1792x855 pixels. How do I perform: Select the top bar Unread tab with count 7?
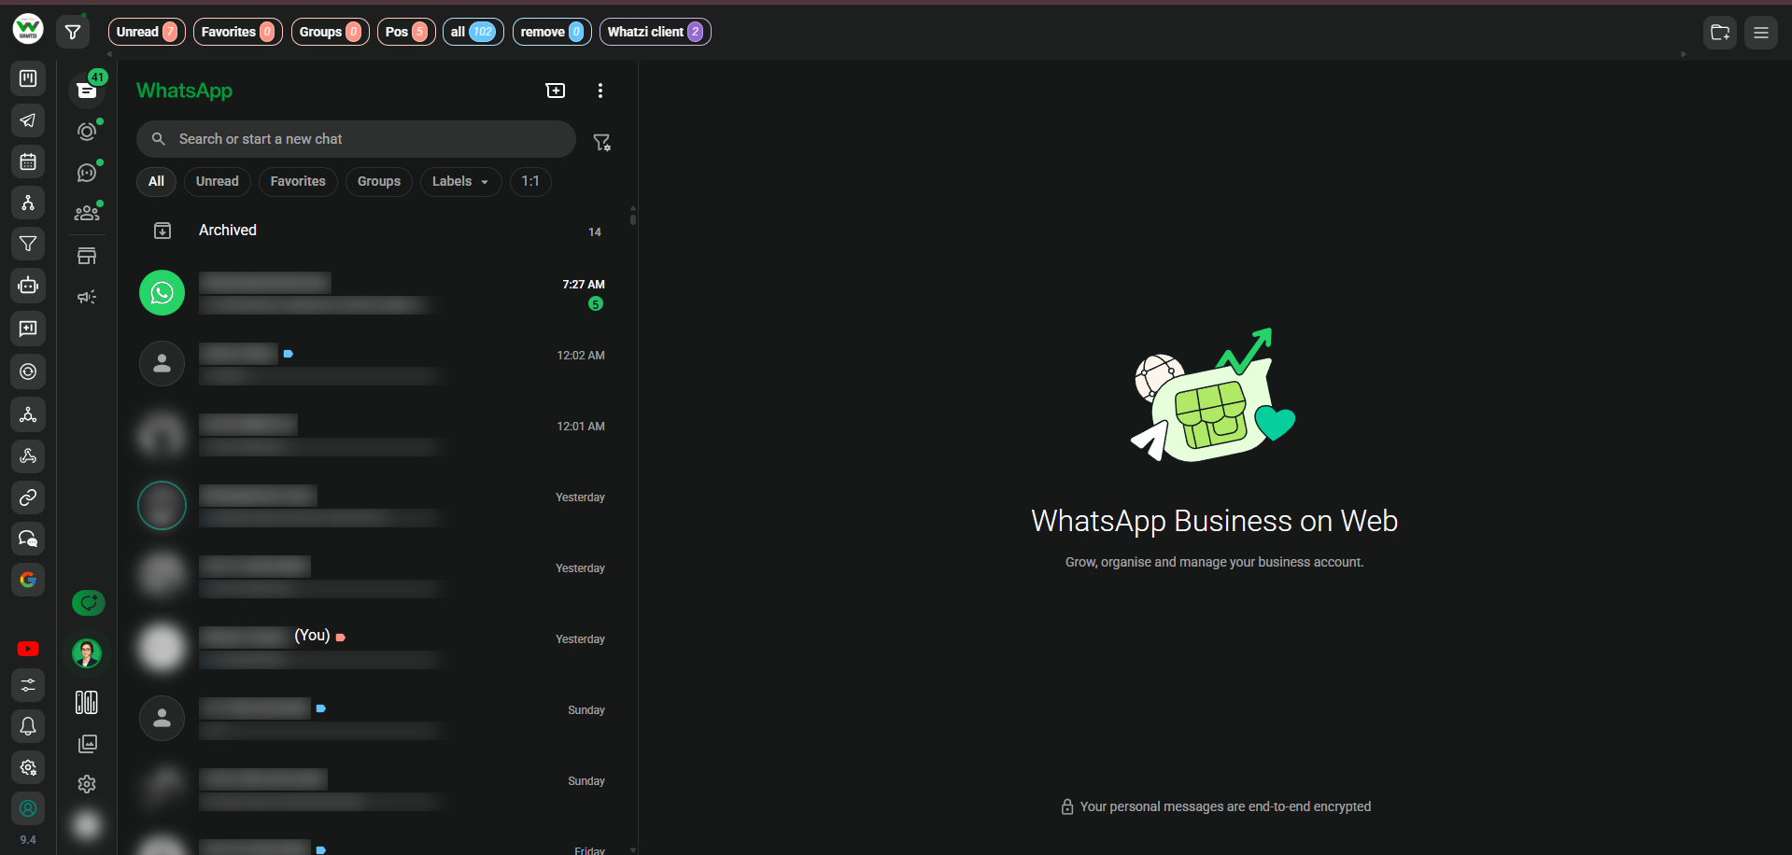(x=147, y=32)
